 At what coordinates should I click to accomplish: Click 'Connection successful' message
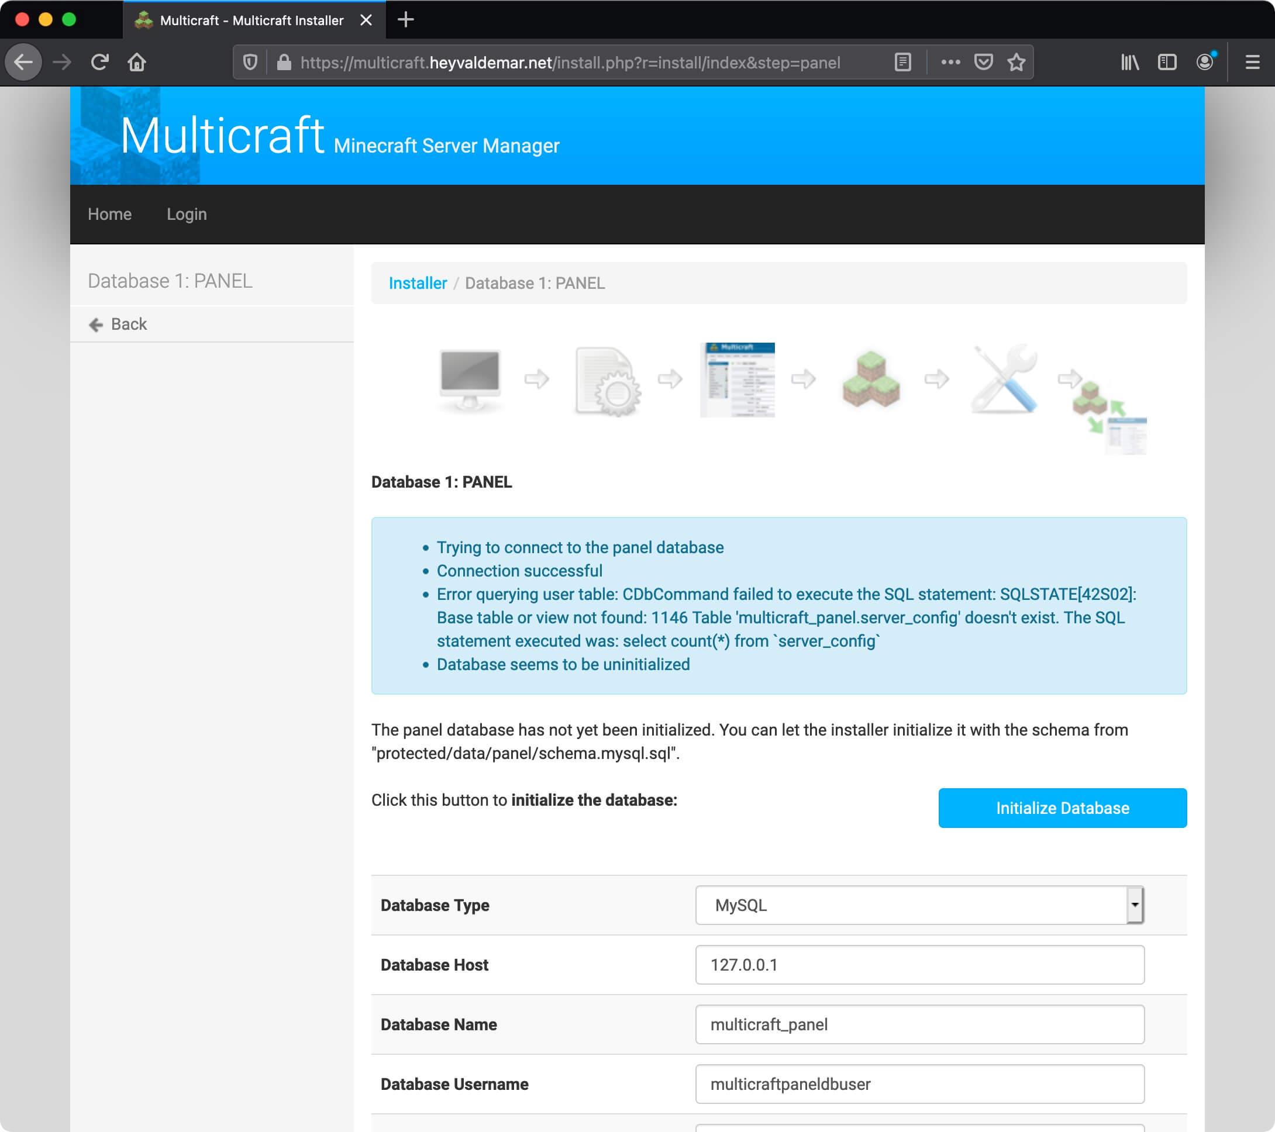tap(519, 571)
